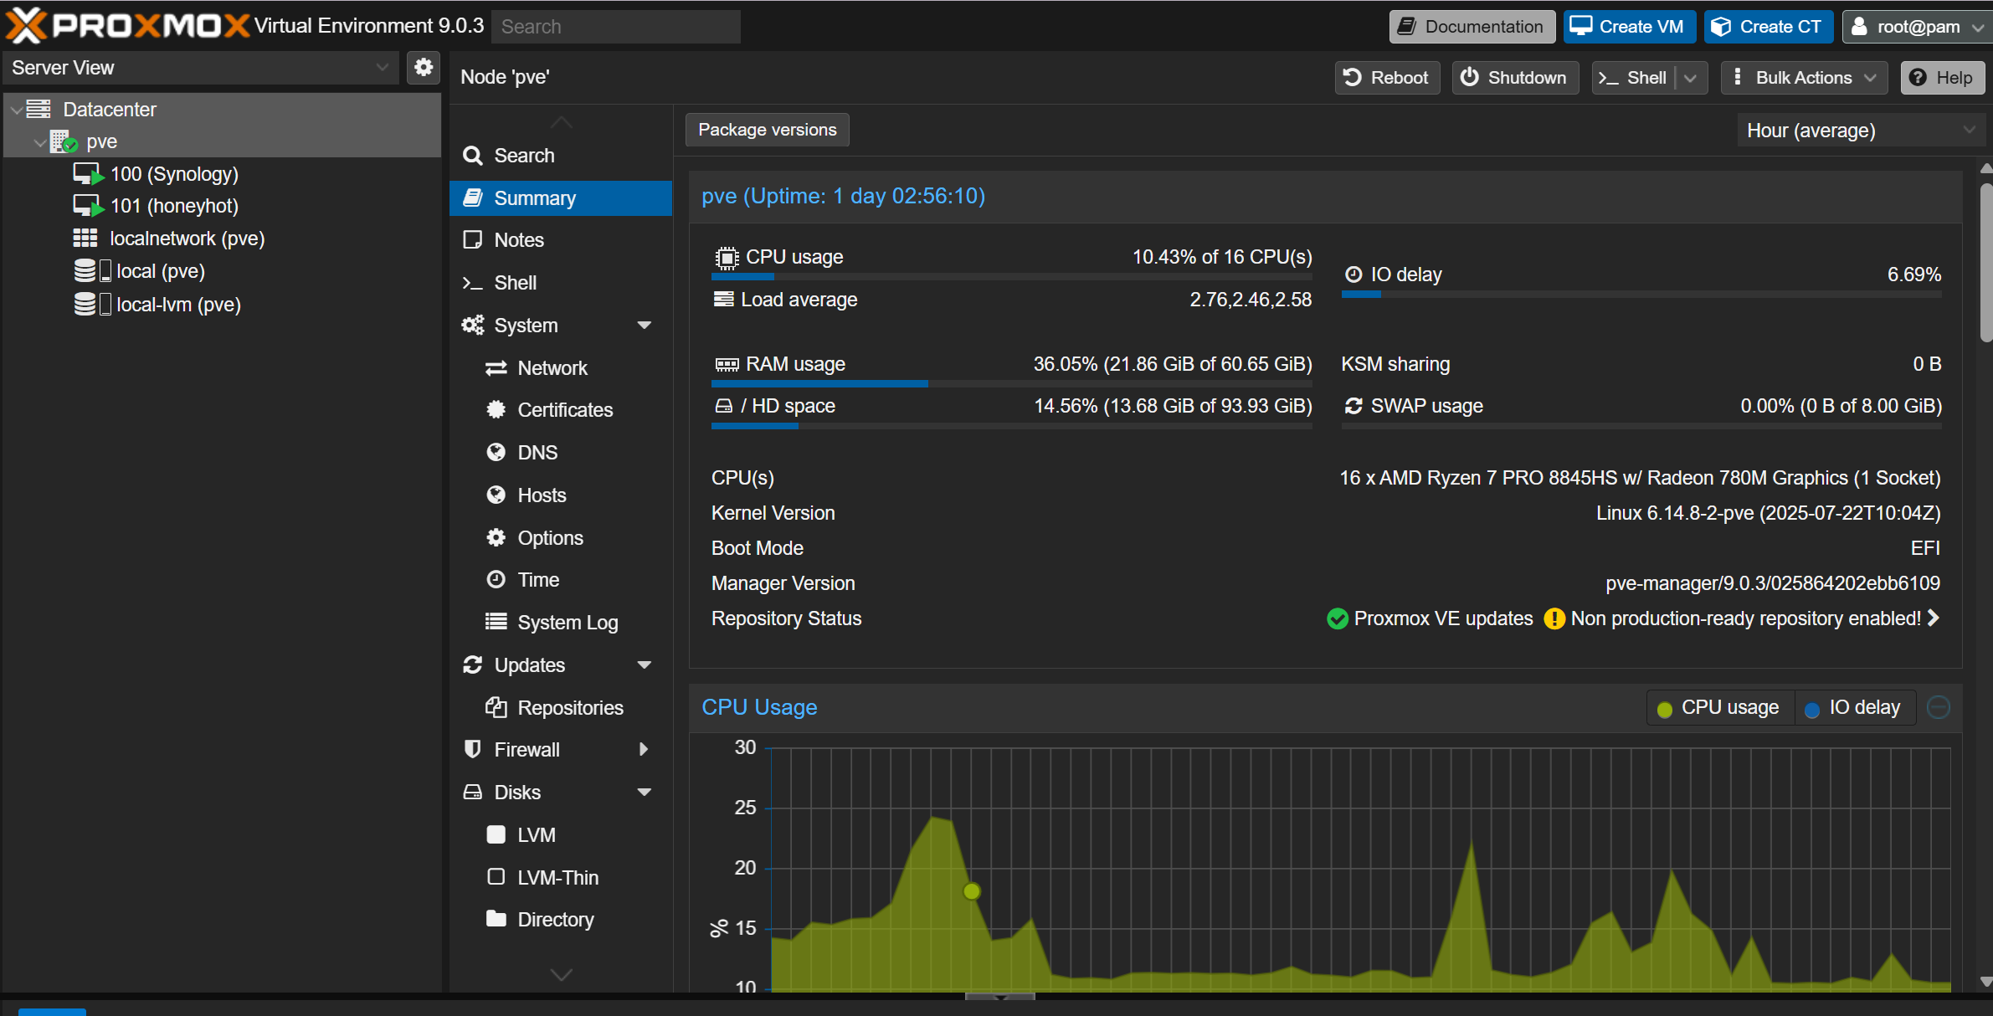Select the 100 (Synology) VM
Image resolution: width=1993 pixels, height=1016 pixels.
(x=173, y=174)
